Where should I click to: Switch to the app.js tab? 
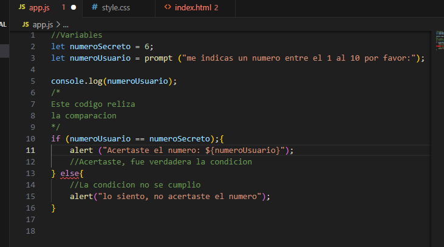pyautogui.click(x=46, y=8)
